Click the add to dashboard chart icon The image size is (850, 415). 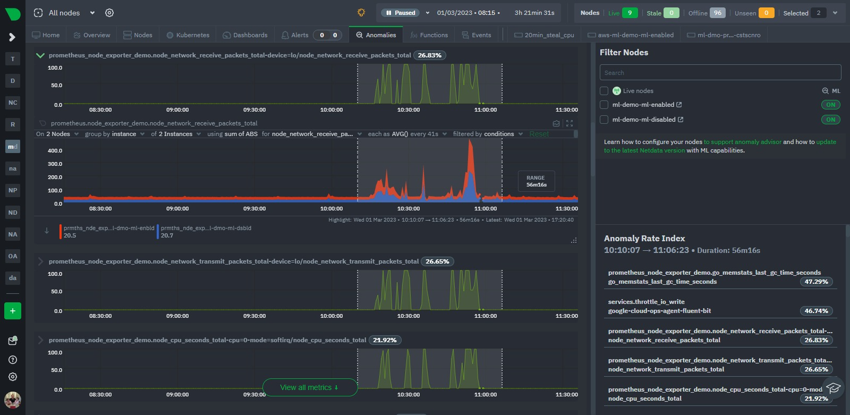(x=556, y=123)
